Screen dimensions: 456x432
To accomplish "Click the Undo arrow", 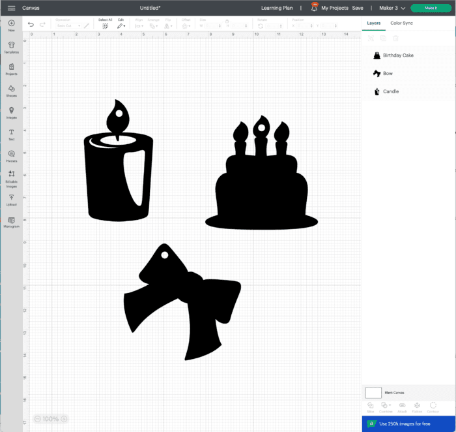I will (x=31, y=25).
